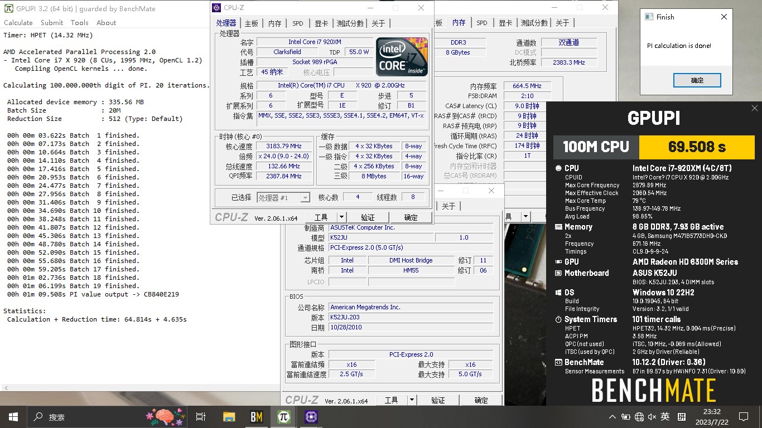Click name field Intel Core i7 920XM

click(x=314, y=42)
